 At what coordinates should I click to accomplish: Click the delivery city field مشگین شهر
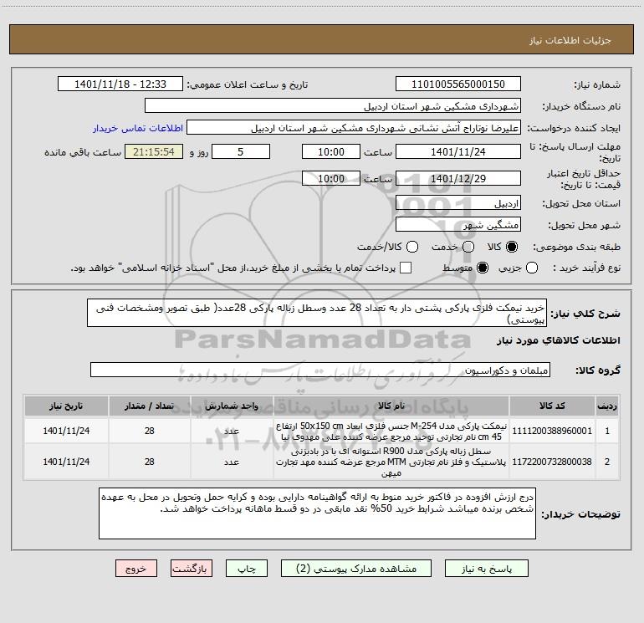pyautogui.click(x=458, y=225)
